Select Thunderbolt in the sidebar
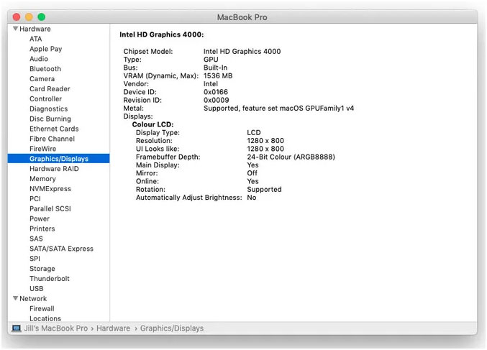This screenshot has height=350, width=487. coord(50,278)
